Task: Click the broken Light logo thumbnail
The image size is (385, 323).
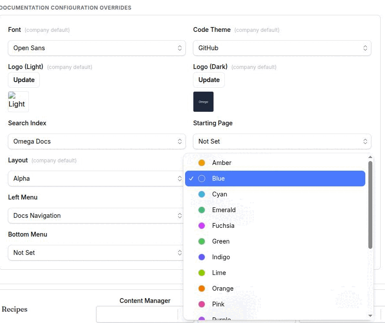Action: pos(18,102)
